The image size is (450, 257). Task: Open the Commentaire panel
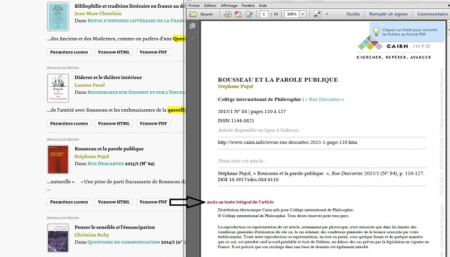432,13
